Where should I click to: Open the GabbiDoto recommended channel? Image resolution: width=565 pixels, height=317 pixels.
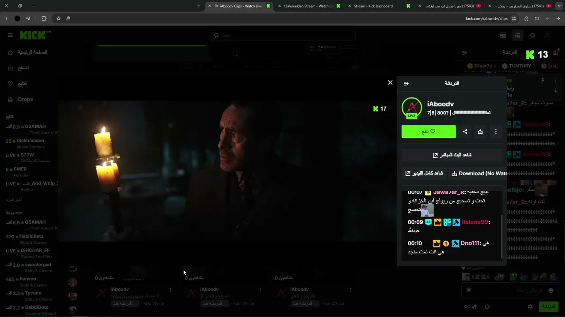pos(29,310)
